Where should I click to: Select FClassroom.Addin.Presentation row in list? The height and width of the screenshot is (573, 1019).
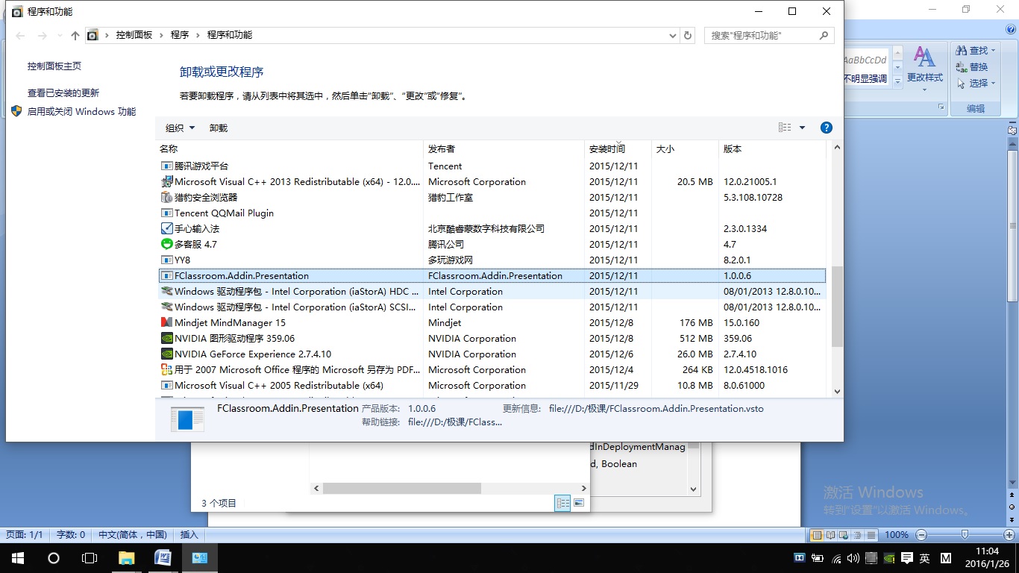click(492, 276)
